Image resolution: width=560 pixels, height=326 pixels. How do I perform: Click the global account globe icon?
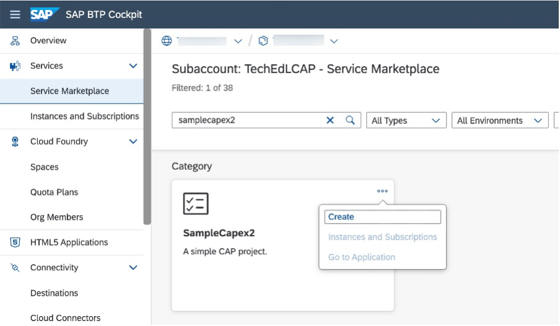point(167,41)
